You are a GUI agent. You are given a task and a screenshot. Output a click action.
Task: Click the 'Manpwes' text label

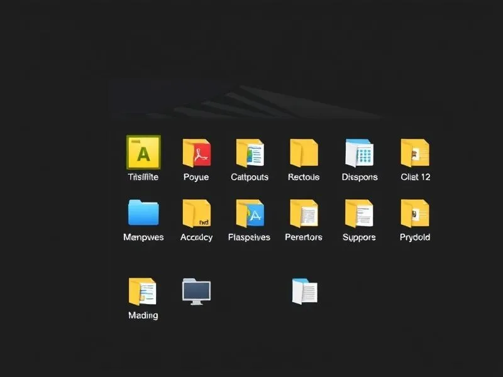tap(143, 238)
